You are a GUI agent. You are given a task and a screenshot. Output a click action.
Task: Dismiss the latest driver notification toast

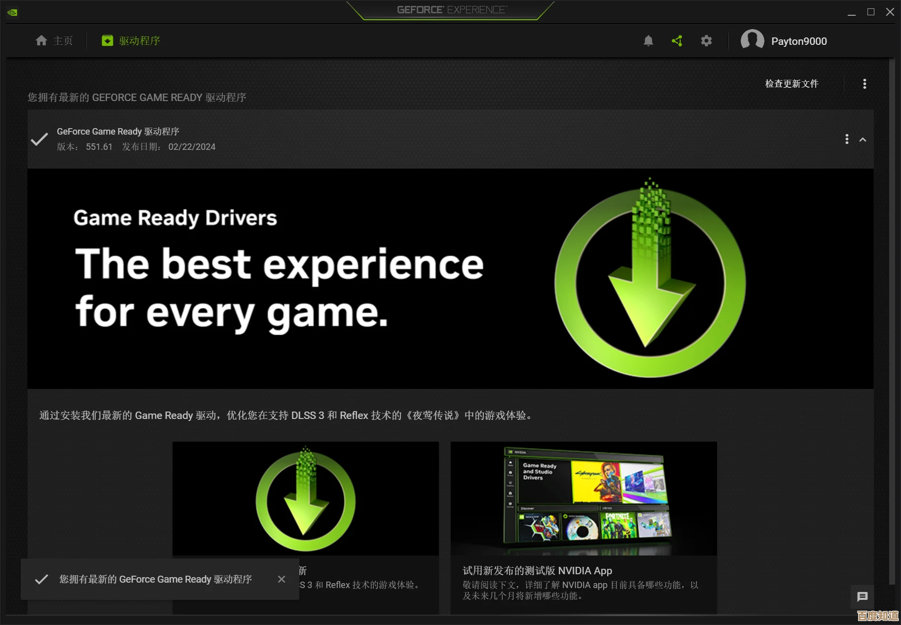pos(282,579)
